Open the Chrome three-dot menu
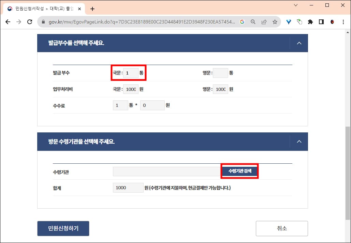 click(343, 21)
